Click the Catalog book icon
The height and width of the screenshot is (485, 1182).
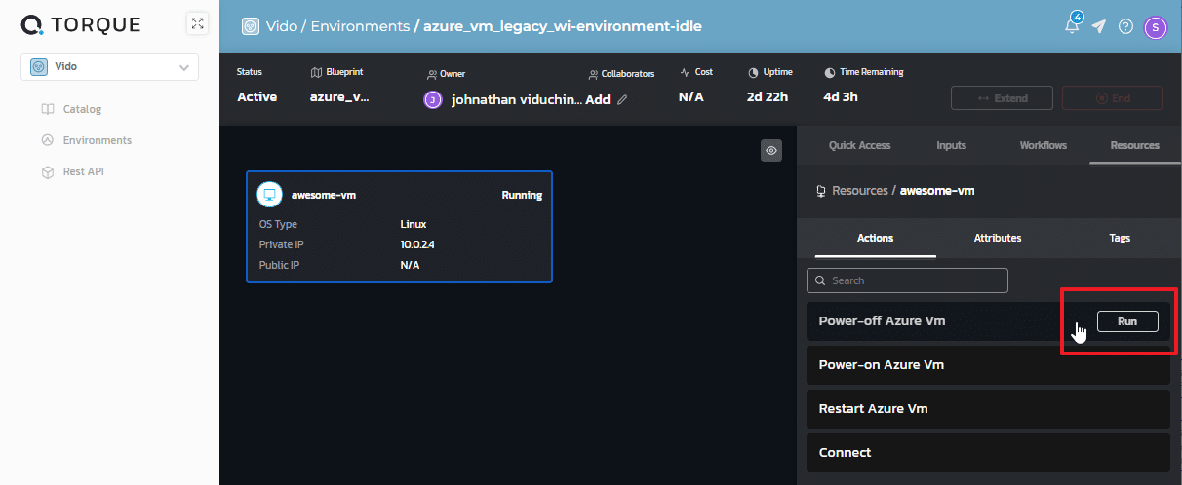(48, 109)
